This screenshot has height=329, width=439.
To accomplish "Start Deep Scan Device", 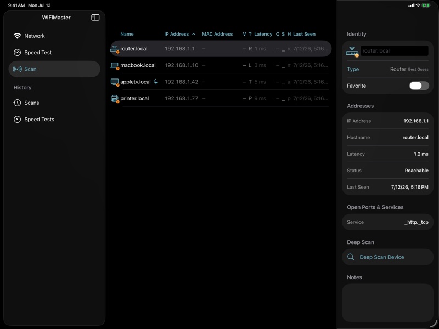I will [x=388, y=257].
